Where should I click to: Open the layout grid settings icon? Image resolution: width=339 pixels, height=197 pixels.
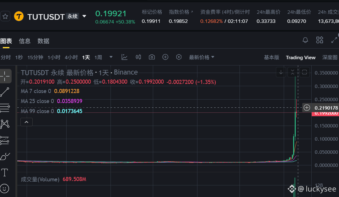coord(320,40)
